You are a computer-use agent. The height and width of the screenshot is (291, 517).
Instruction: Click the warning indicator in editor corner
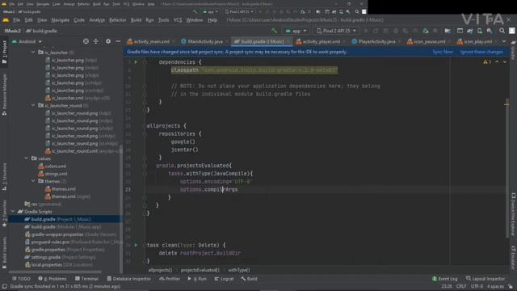click(487, 61)
